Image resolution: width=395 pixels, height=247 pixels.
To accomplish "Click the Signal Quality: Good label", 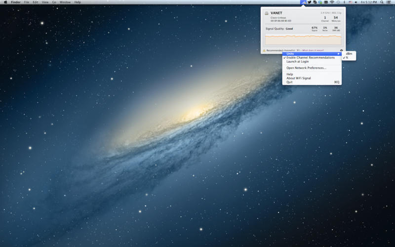I will tap(279, 29).
